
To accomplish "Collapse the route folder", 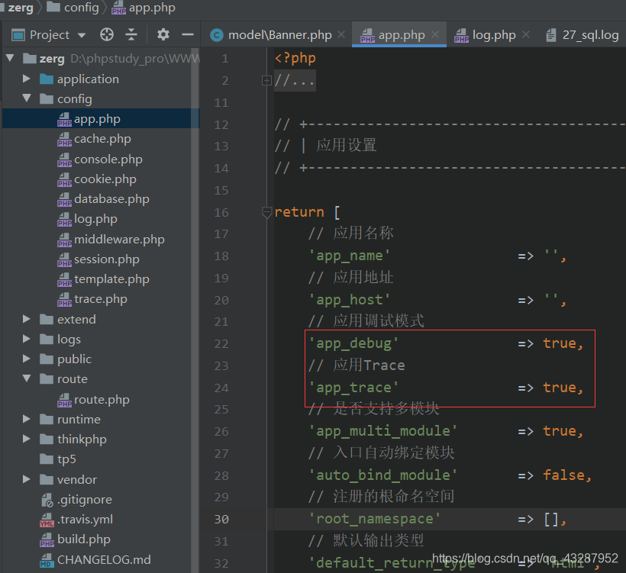I will [x=25, y=378].
